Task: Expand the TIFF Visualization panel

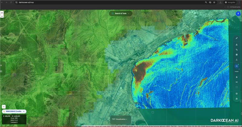Action: pos(120,119)
